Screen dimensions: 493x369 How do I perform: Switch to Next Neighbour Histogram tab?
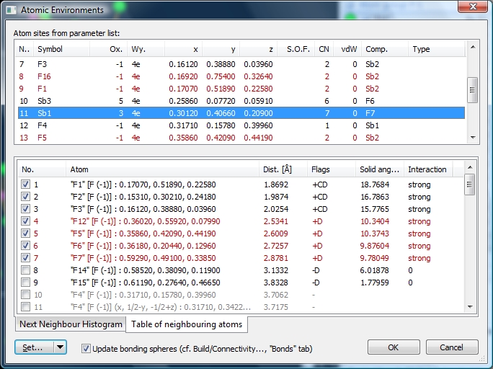click(71, 324)
